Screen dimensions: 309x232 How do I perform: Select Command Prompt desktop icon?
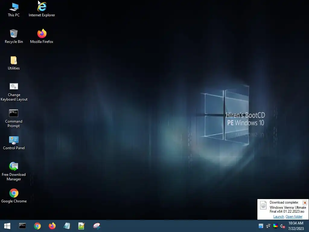point(14,118)
